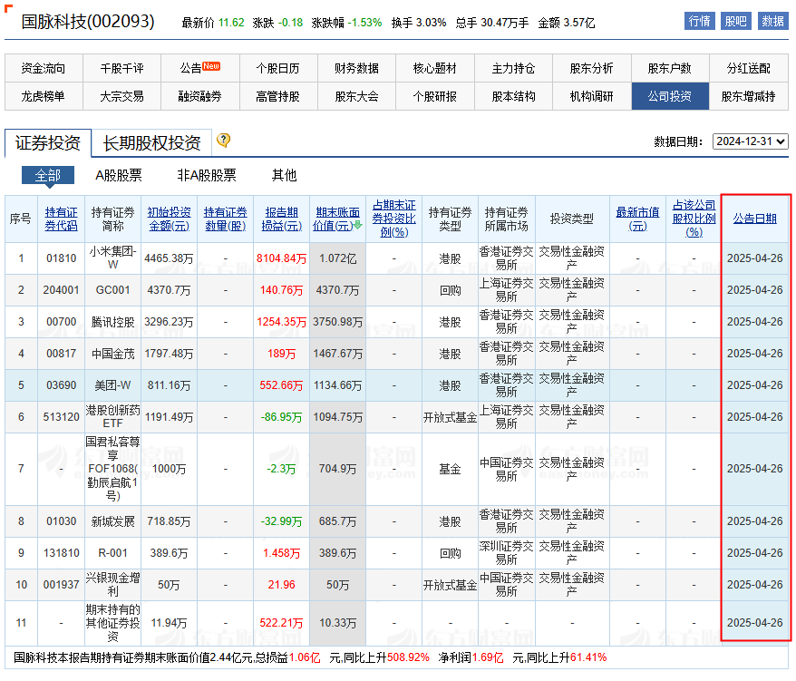Open the 股东增减持 menu item

click(749, 96)
